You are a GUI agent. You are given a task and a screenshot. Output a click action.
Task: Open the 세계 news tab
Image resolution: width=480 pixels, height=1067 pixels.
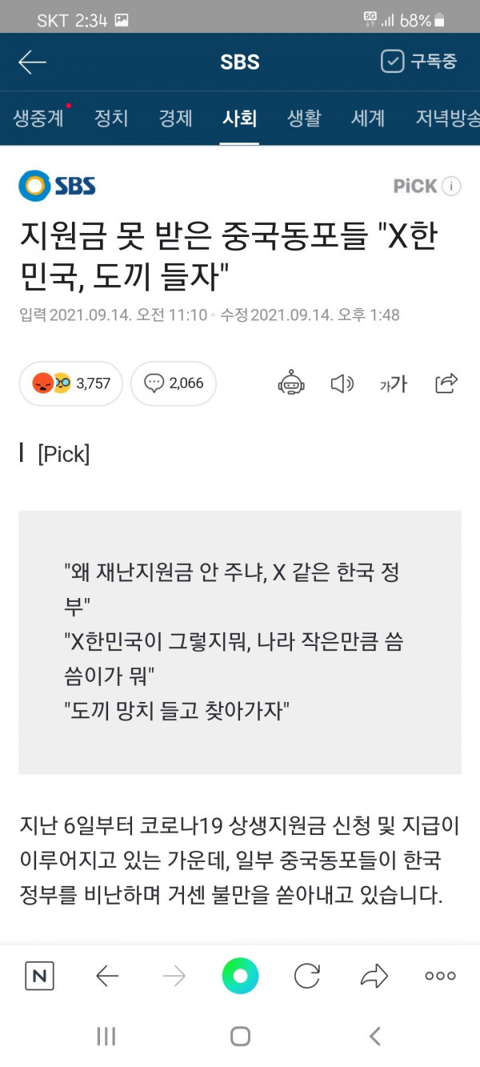pyautogui.click(x=368, y=118)
